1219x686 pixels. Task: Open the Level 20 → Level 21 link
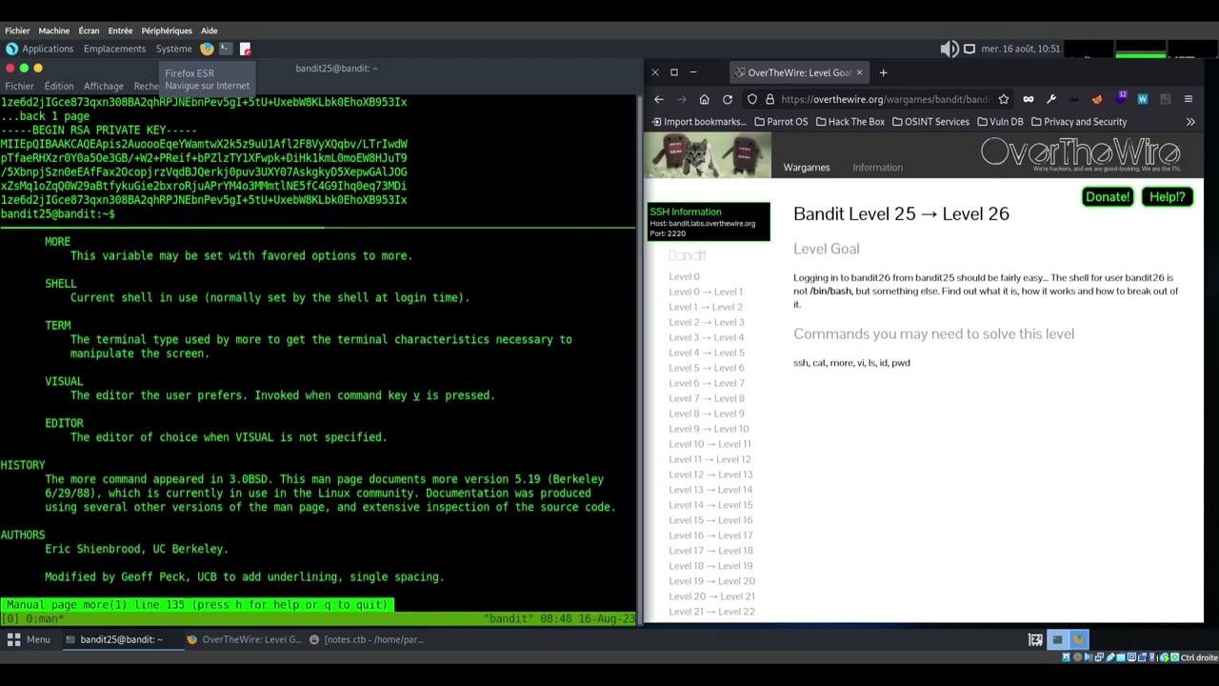click(711, 596)
